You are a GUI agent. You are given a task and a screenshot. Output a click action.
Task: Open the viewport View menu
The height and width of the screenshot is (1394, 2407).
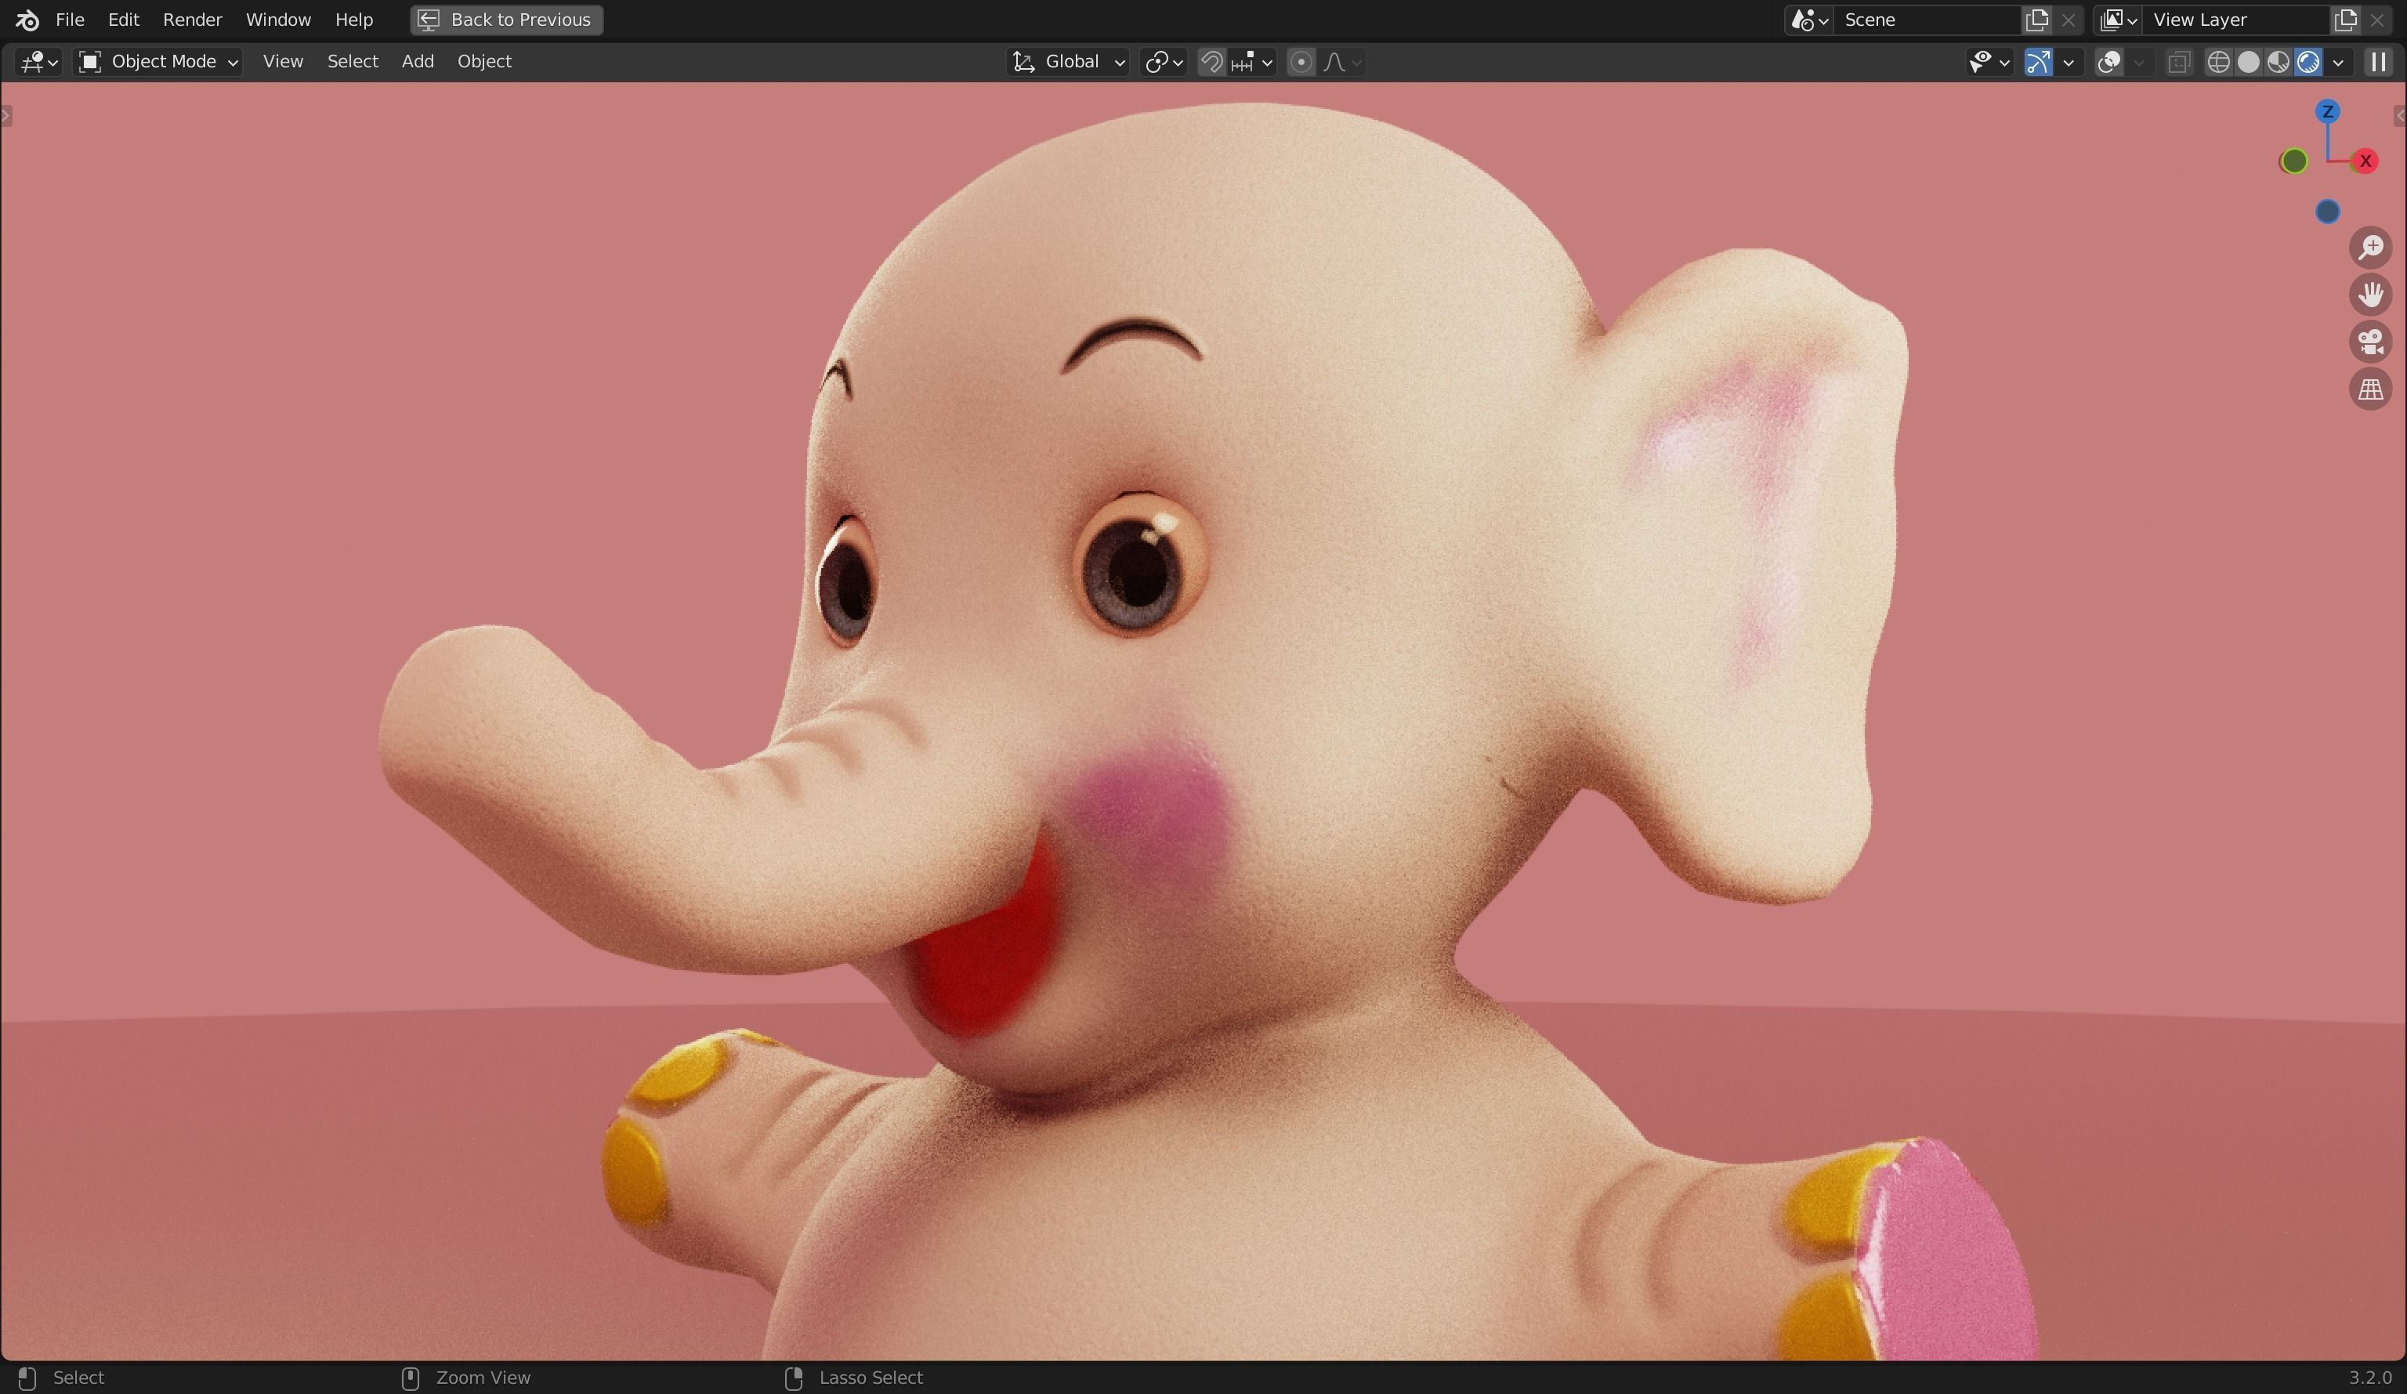click(x=283, y=62)
